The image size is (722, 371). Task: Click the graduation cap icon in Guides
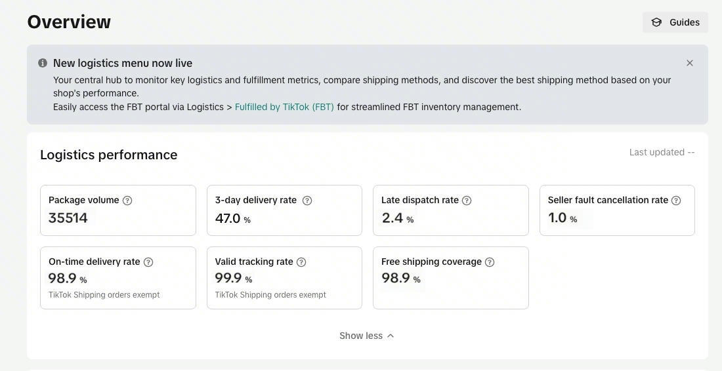(656, 22)
